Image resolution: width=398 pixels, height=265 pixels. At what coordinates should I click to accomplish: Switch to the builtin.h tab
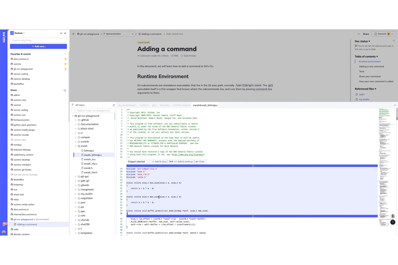point(144,105)
